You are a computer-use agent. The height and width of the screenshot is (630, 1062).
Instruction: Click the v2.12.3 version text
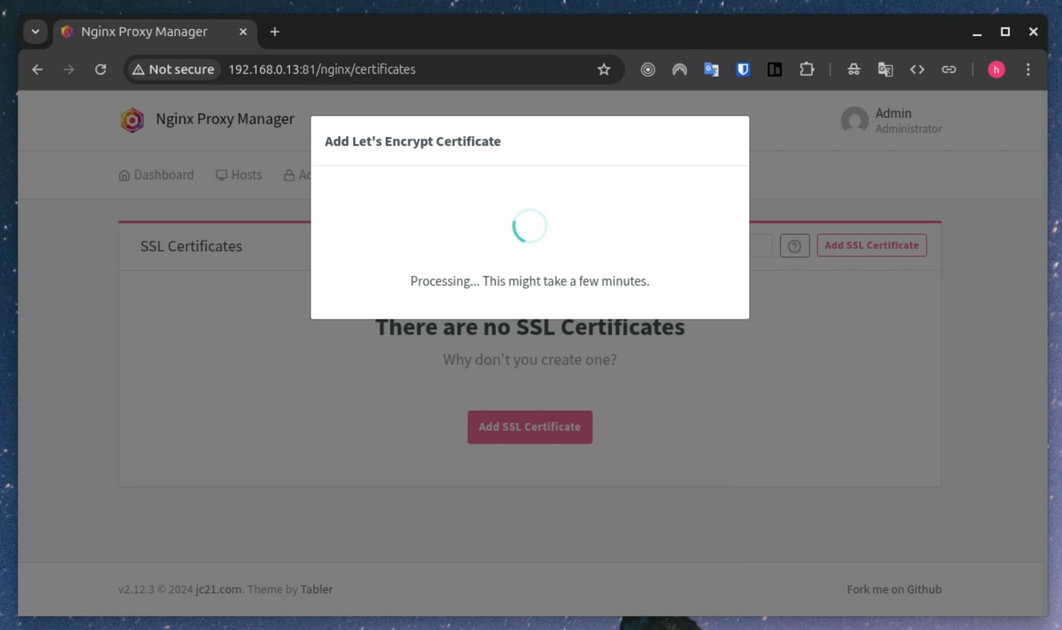click(136, 589)
